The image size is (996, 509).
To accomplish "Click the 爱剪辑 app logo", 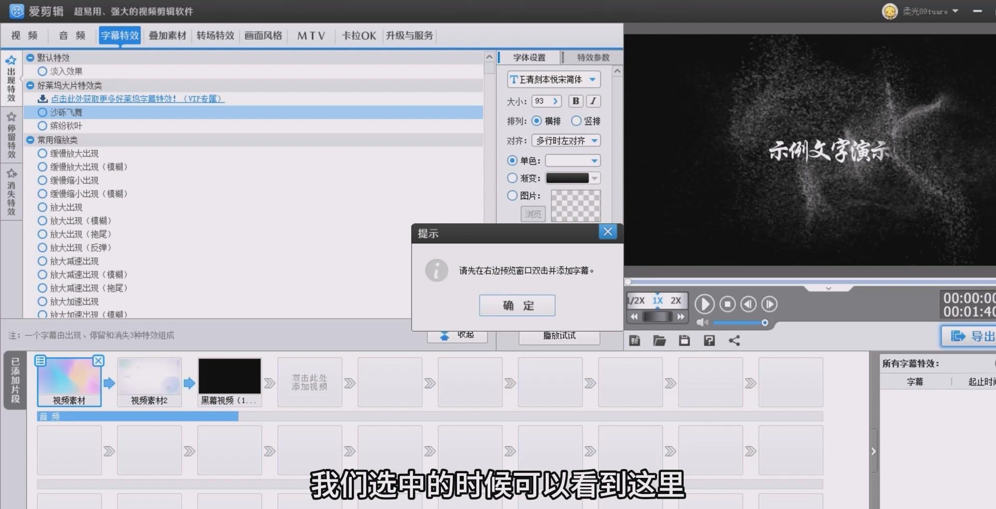I will click(17, 11).
